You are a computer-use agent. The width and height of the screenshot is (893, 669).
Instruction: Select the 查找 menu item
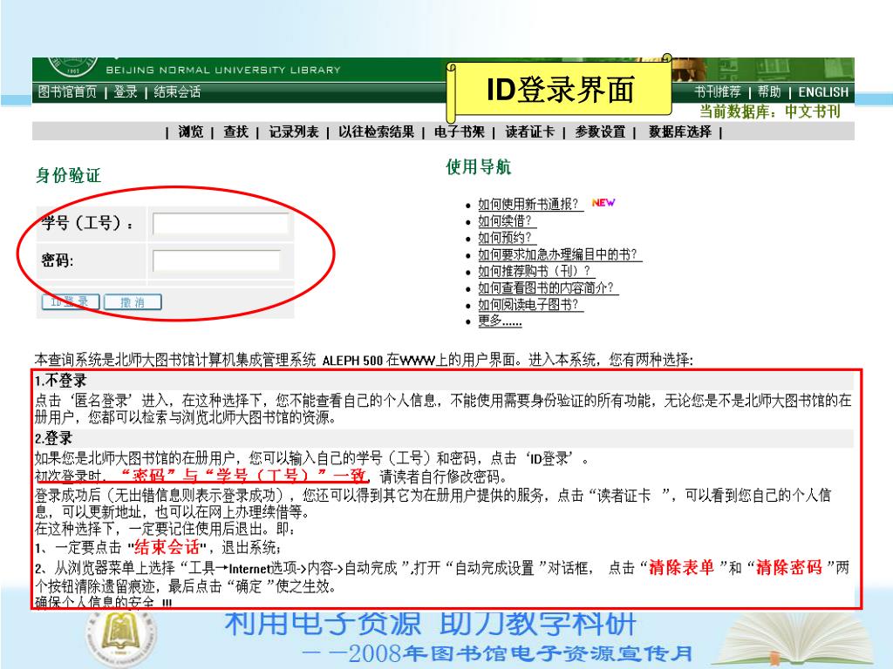pos(235,132)
